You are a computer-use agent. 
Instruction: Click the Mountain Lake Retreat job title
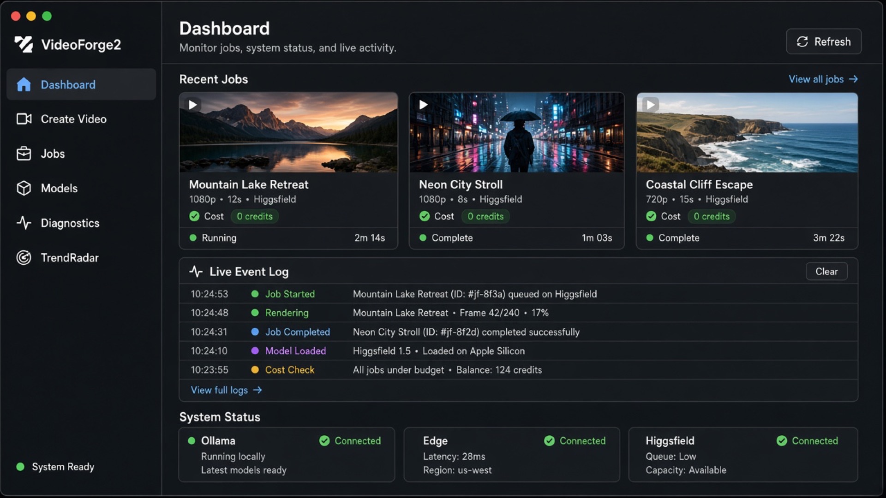(x=249, y=184)
